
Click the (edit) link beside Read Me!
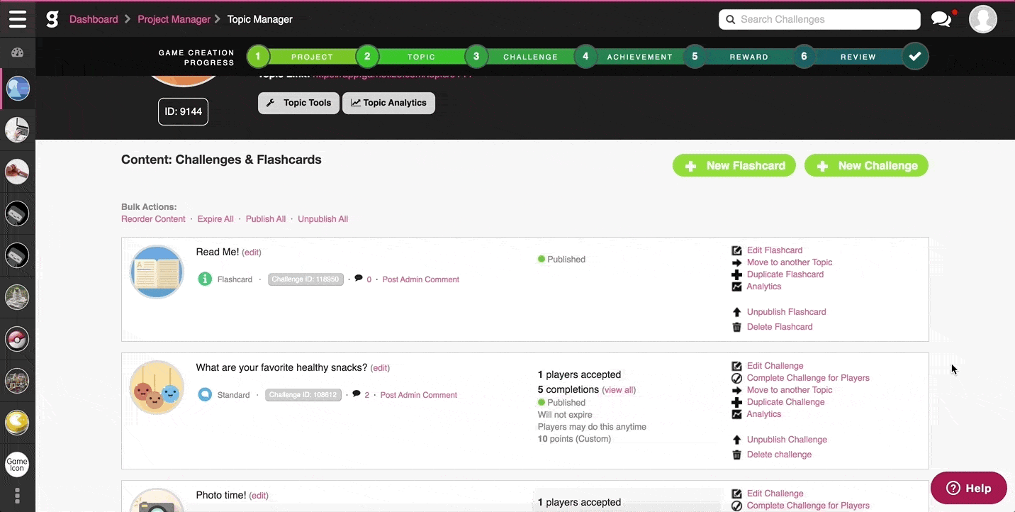[252, 252]
